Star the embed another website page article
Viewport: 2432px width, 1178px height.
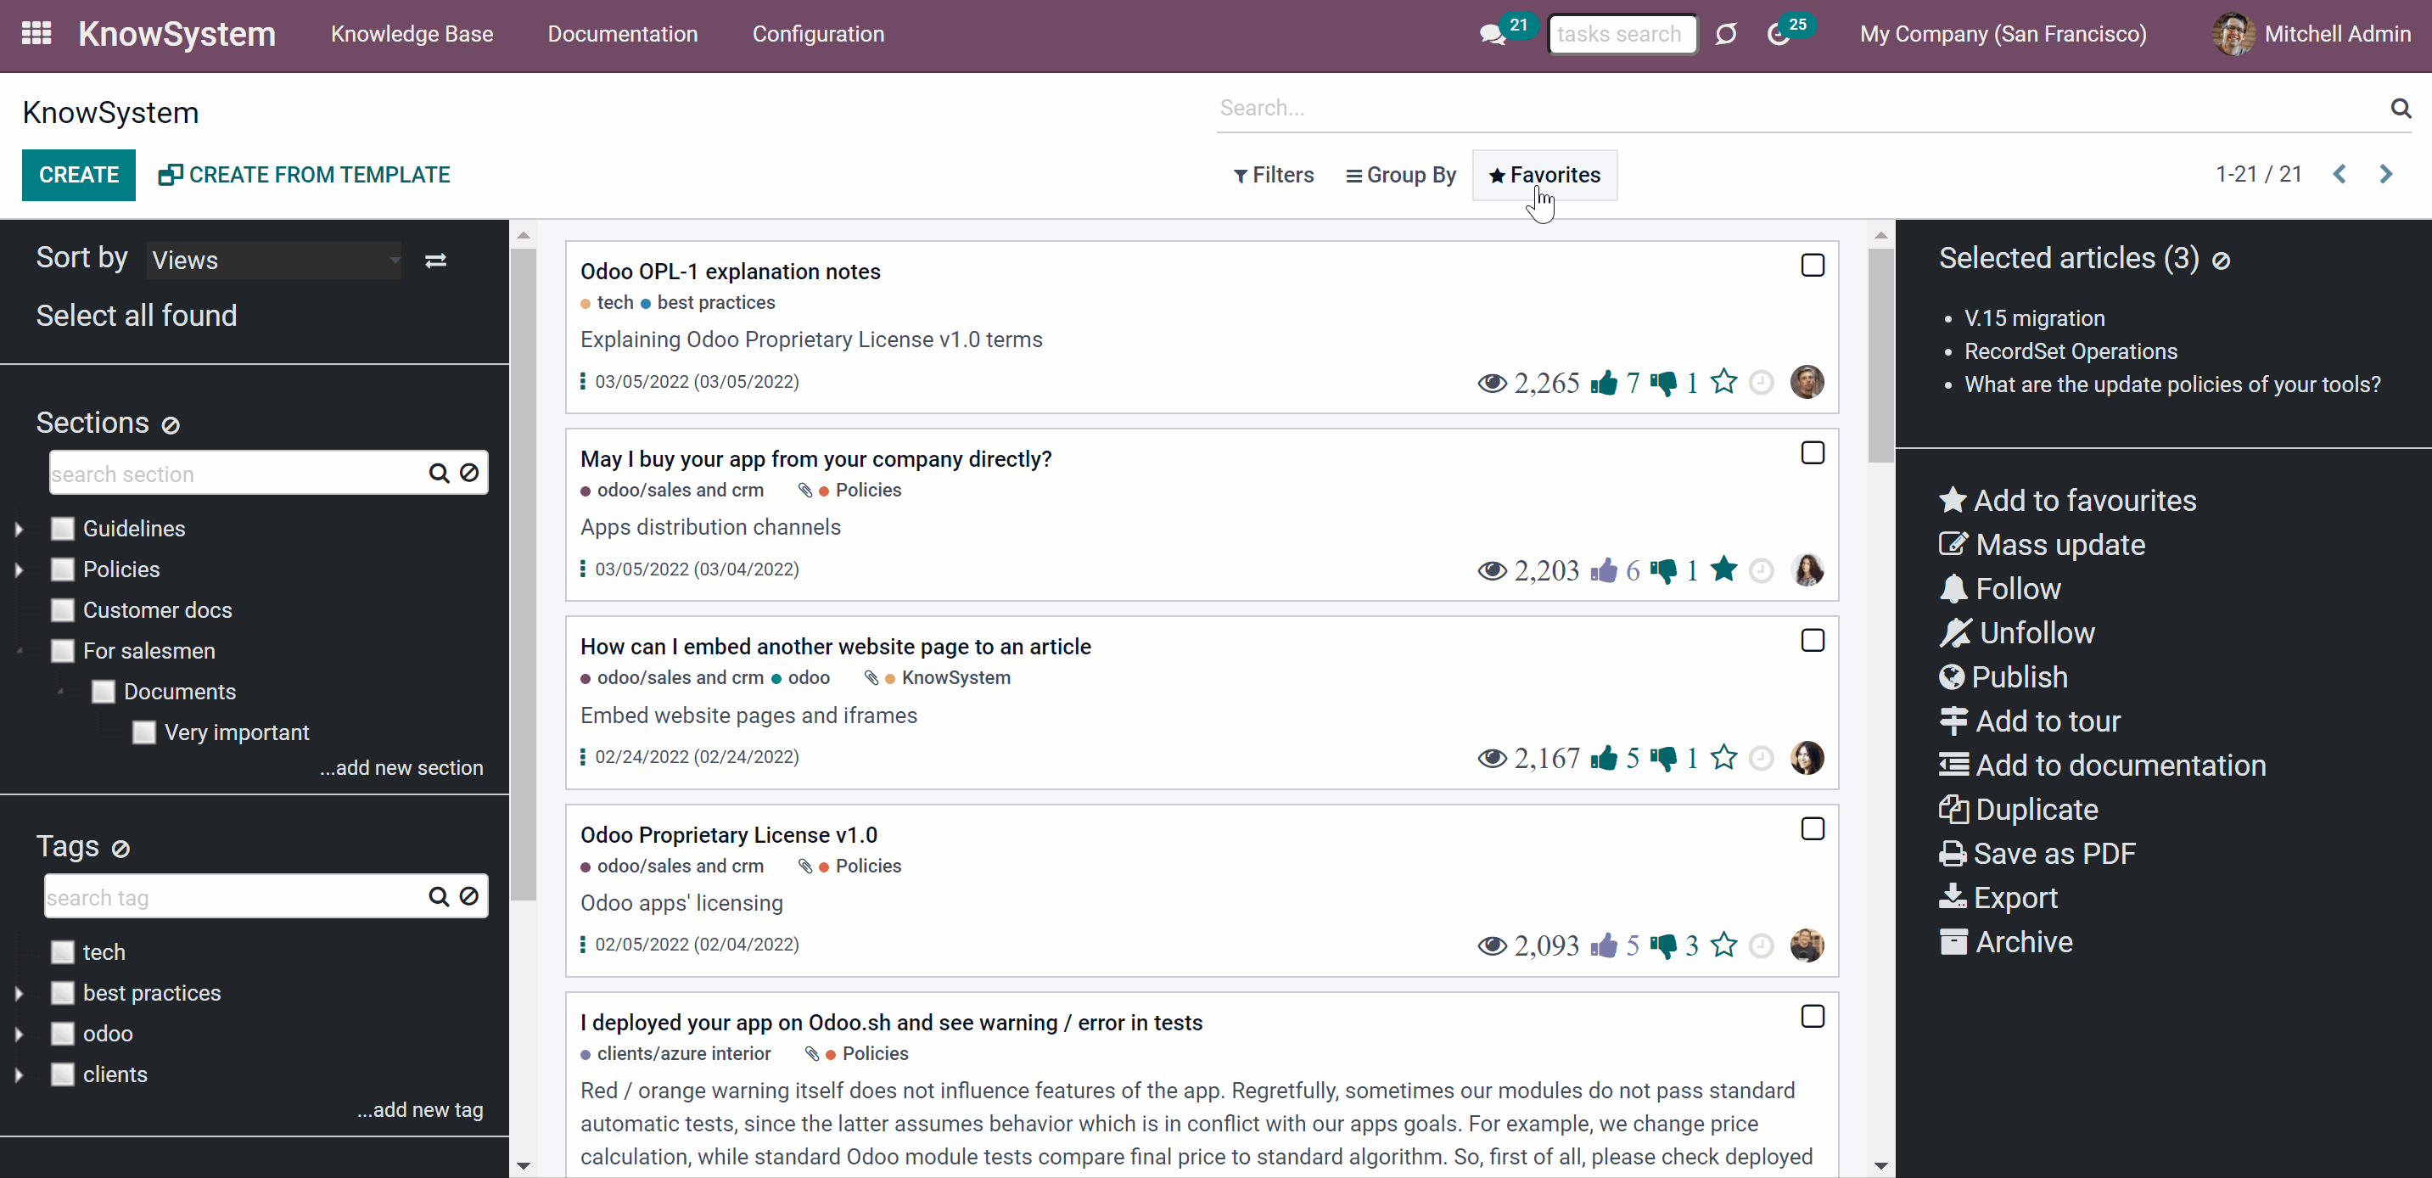(x=1724, y=757)
